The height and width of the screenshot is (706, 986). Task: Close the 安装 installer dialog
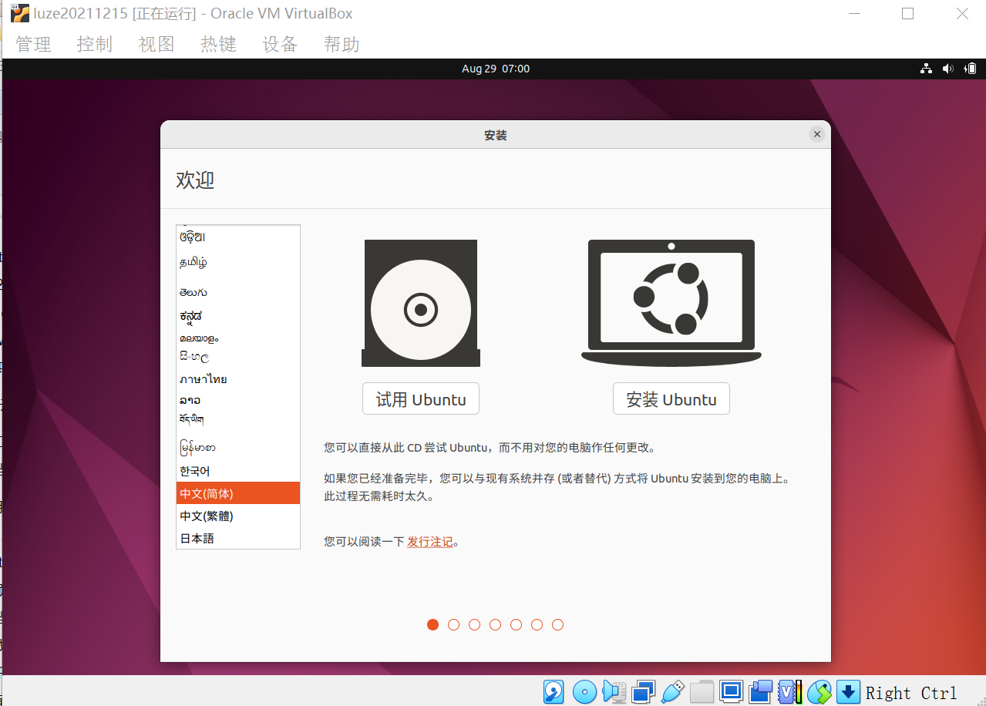tap(817, 134)
